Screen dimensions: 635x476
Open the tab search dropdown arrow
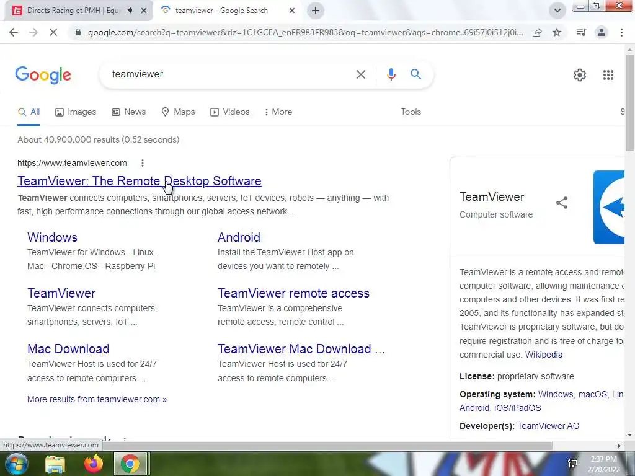[x=557, y=11]
